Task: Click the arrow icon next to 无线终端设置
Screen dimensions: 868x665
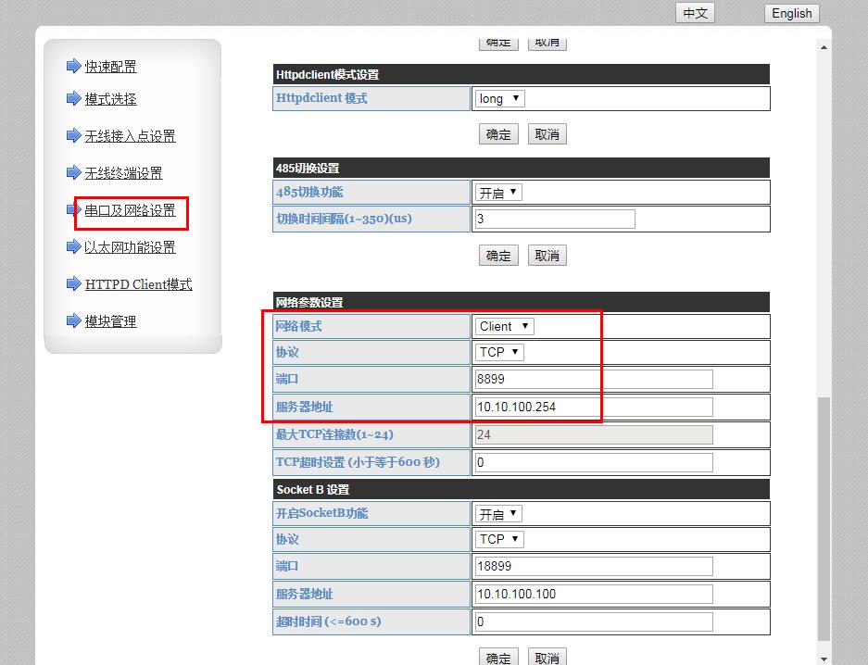Action: [74, 172]
